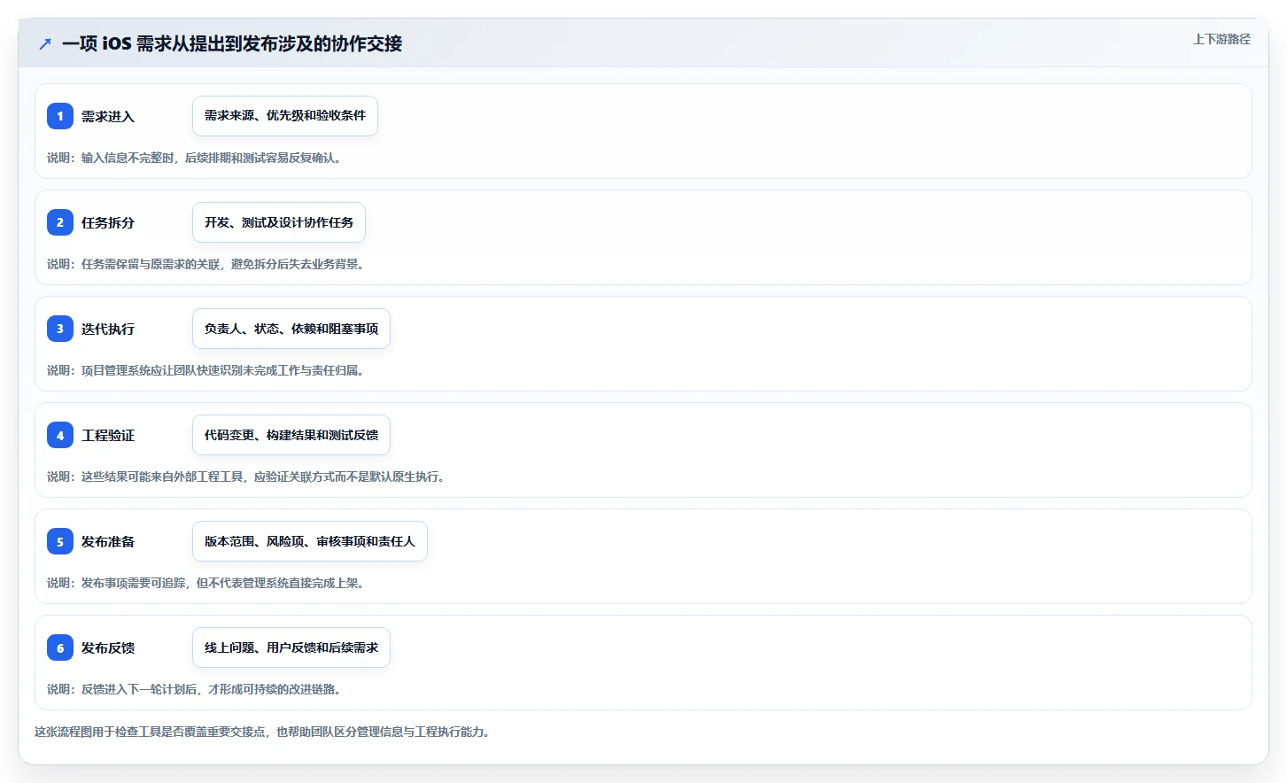Click the 版本范围、风险项、审核事项和责任人 chip

(x=310, y=541)
